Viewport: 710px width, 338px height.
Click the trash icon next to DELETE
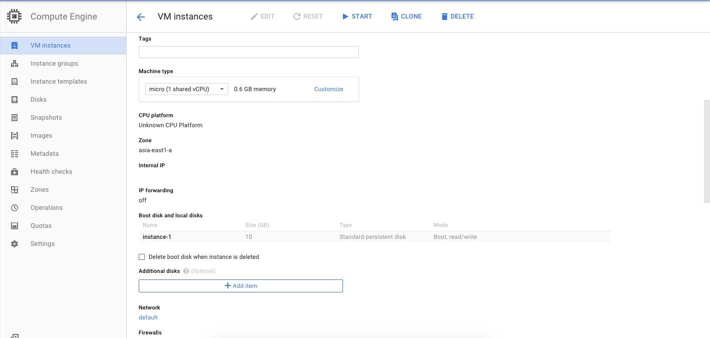pos(444,17)
